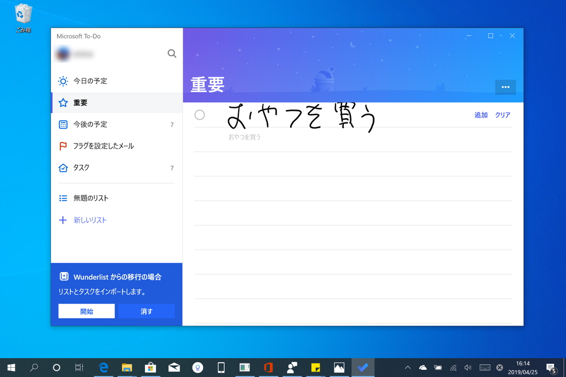Open the list options menu with the ellipsis
The height and width of the screenshot is (377, 566).
(505, 87)
